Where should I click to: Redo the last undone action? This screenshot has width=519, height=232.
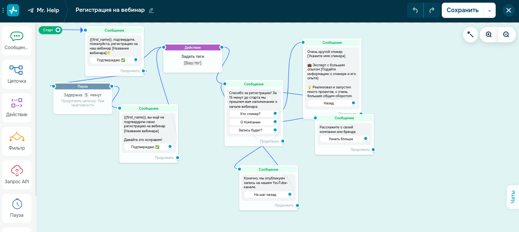(x=432, y=10)
